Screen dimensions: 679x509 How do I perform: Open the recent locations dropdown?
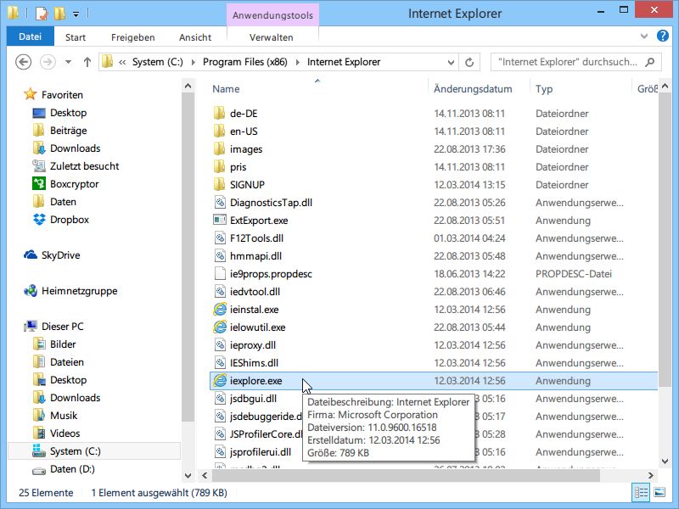point(68,62)
